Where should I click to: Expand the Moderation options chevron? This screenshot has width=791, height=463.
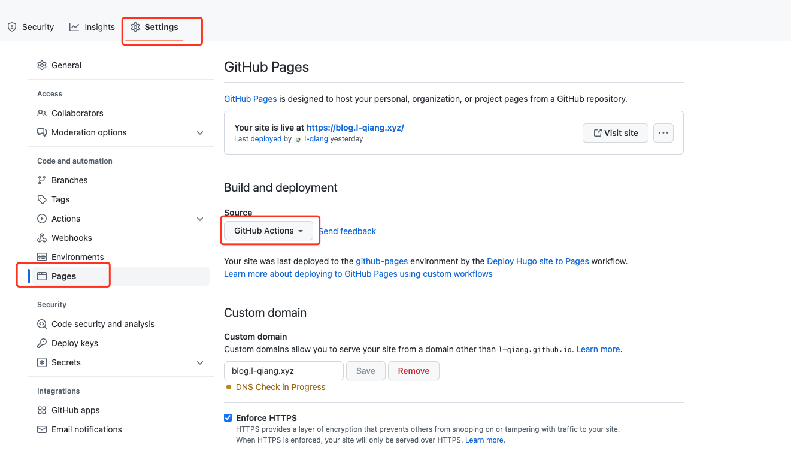[x=200, y=132]
